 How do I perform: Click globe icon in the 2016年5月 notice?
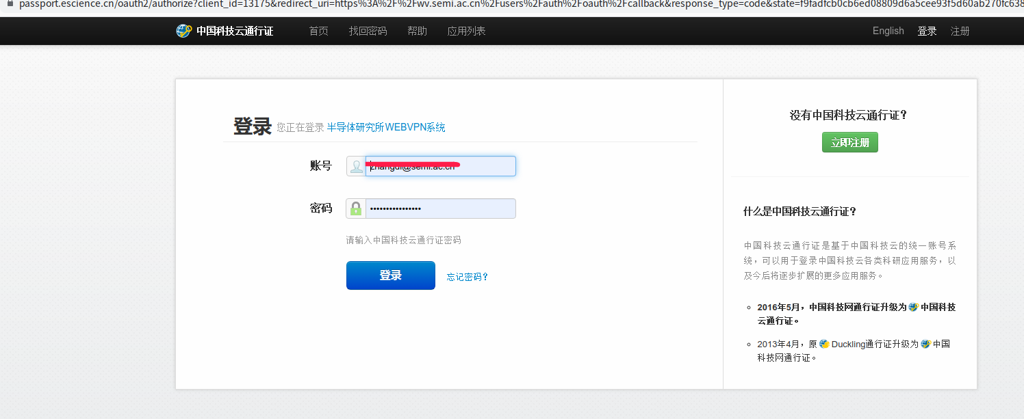pos(913,308)
